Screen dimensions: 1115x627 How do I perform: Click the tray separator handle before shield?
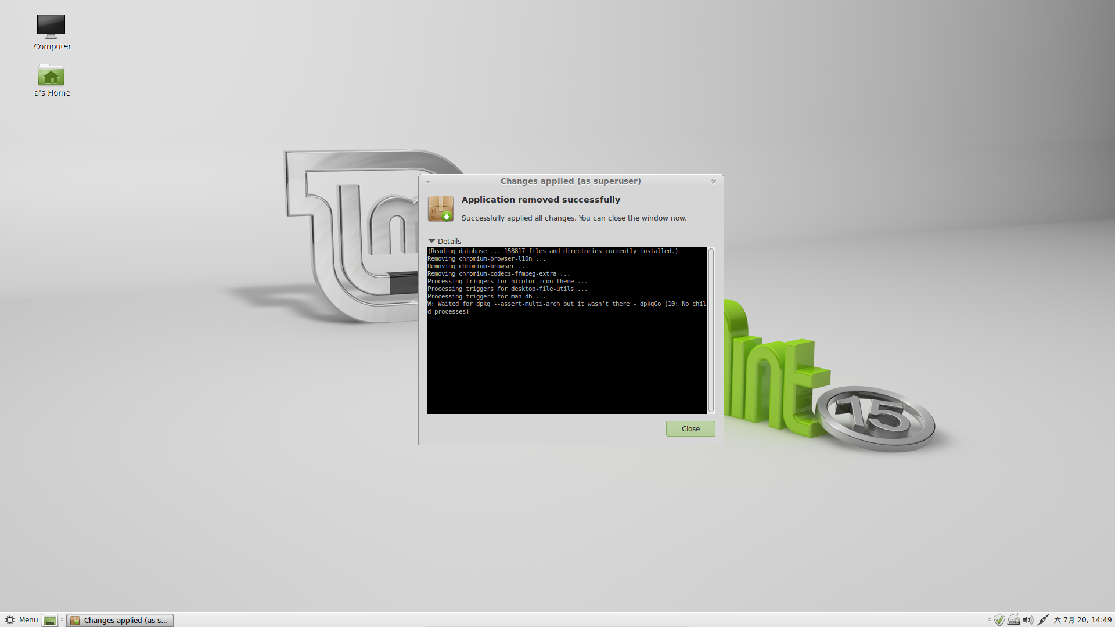pyautogui.click(x=990, y=620)
